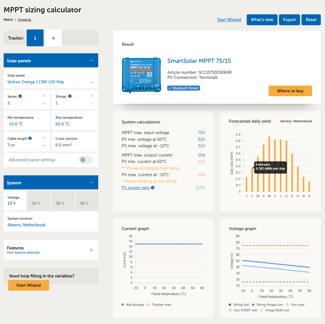The width and height of the screenshot is (325, 324).
Task: Open SmartSolar MPPT 75/15 product title
Action: tap(199, 61)
